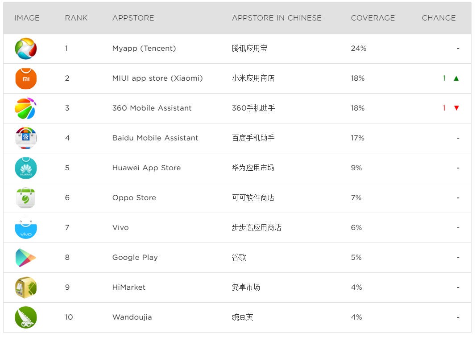Click the text 'Wandoujia'
The width and height of the screenshot is (476, 337).
pos(132,317)
